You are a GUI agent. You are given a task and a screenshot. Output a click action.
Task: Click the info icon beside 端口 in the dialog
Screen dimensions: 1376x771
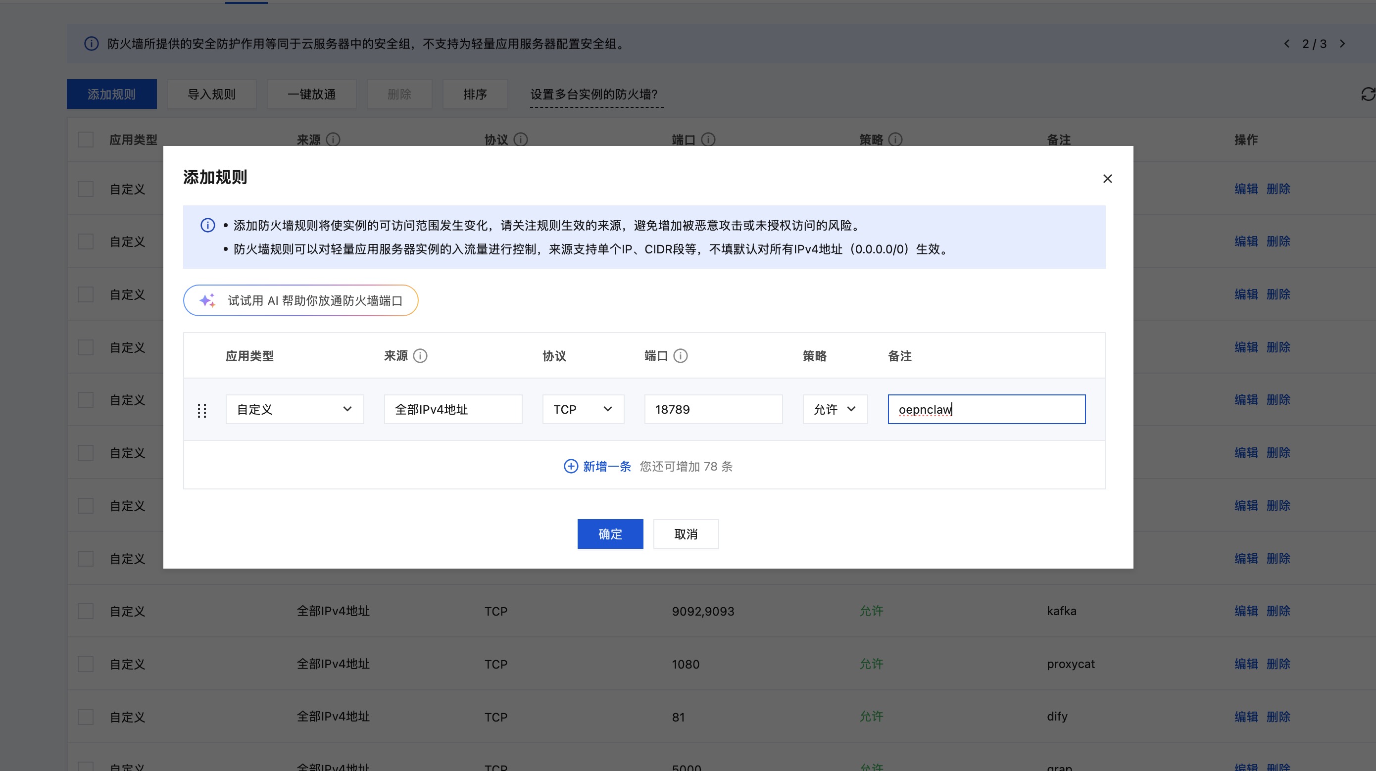[x=681, y=356]
